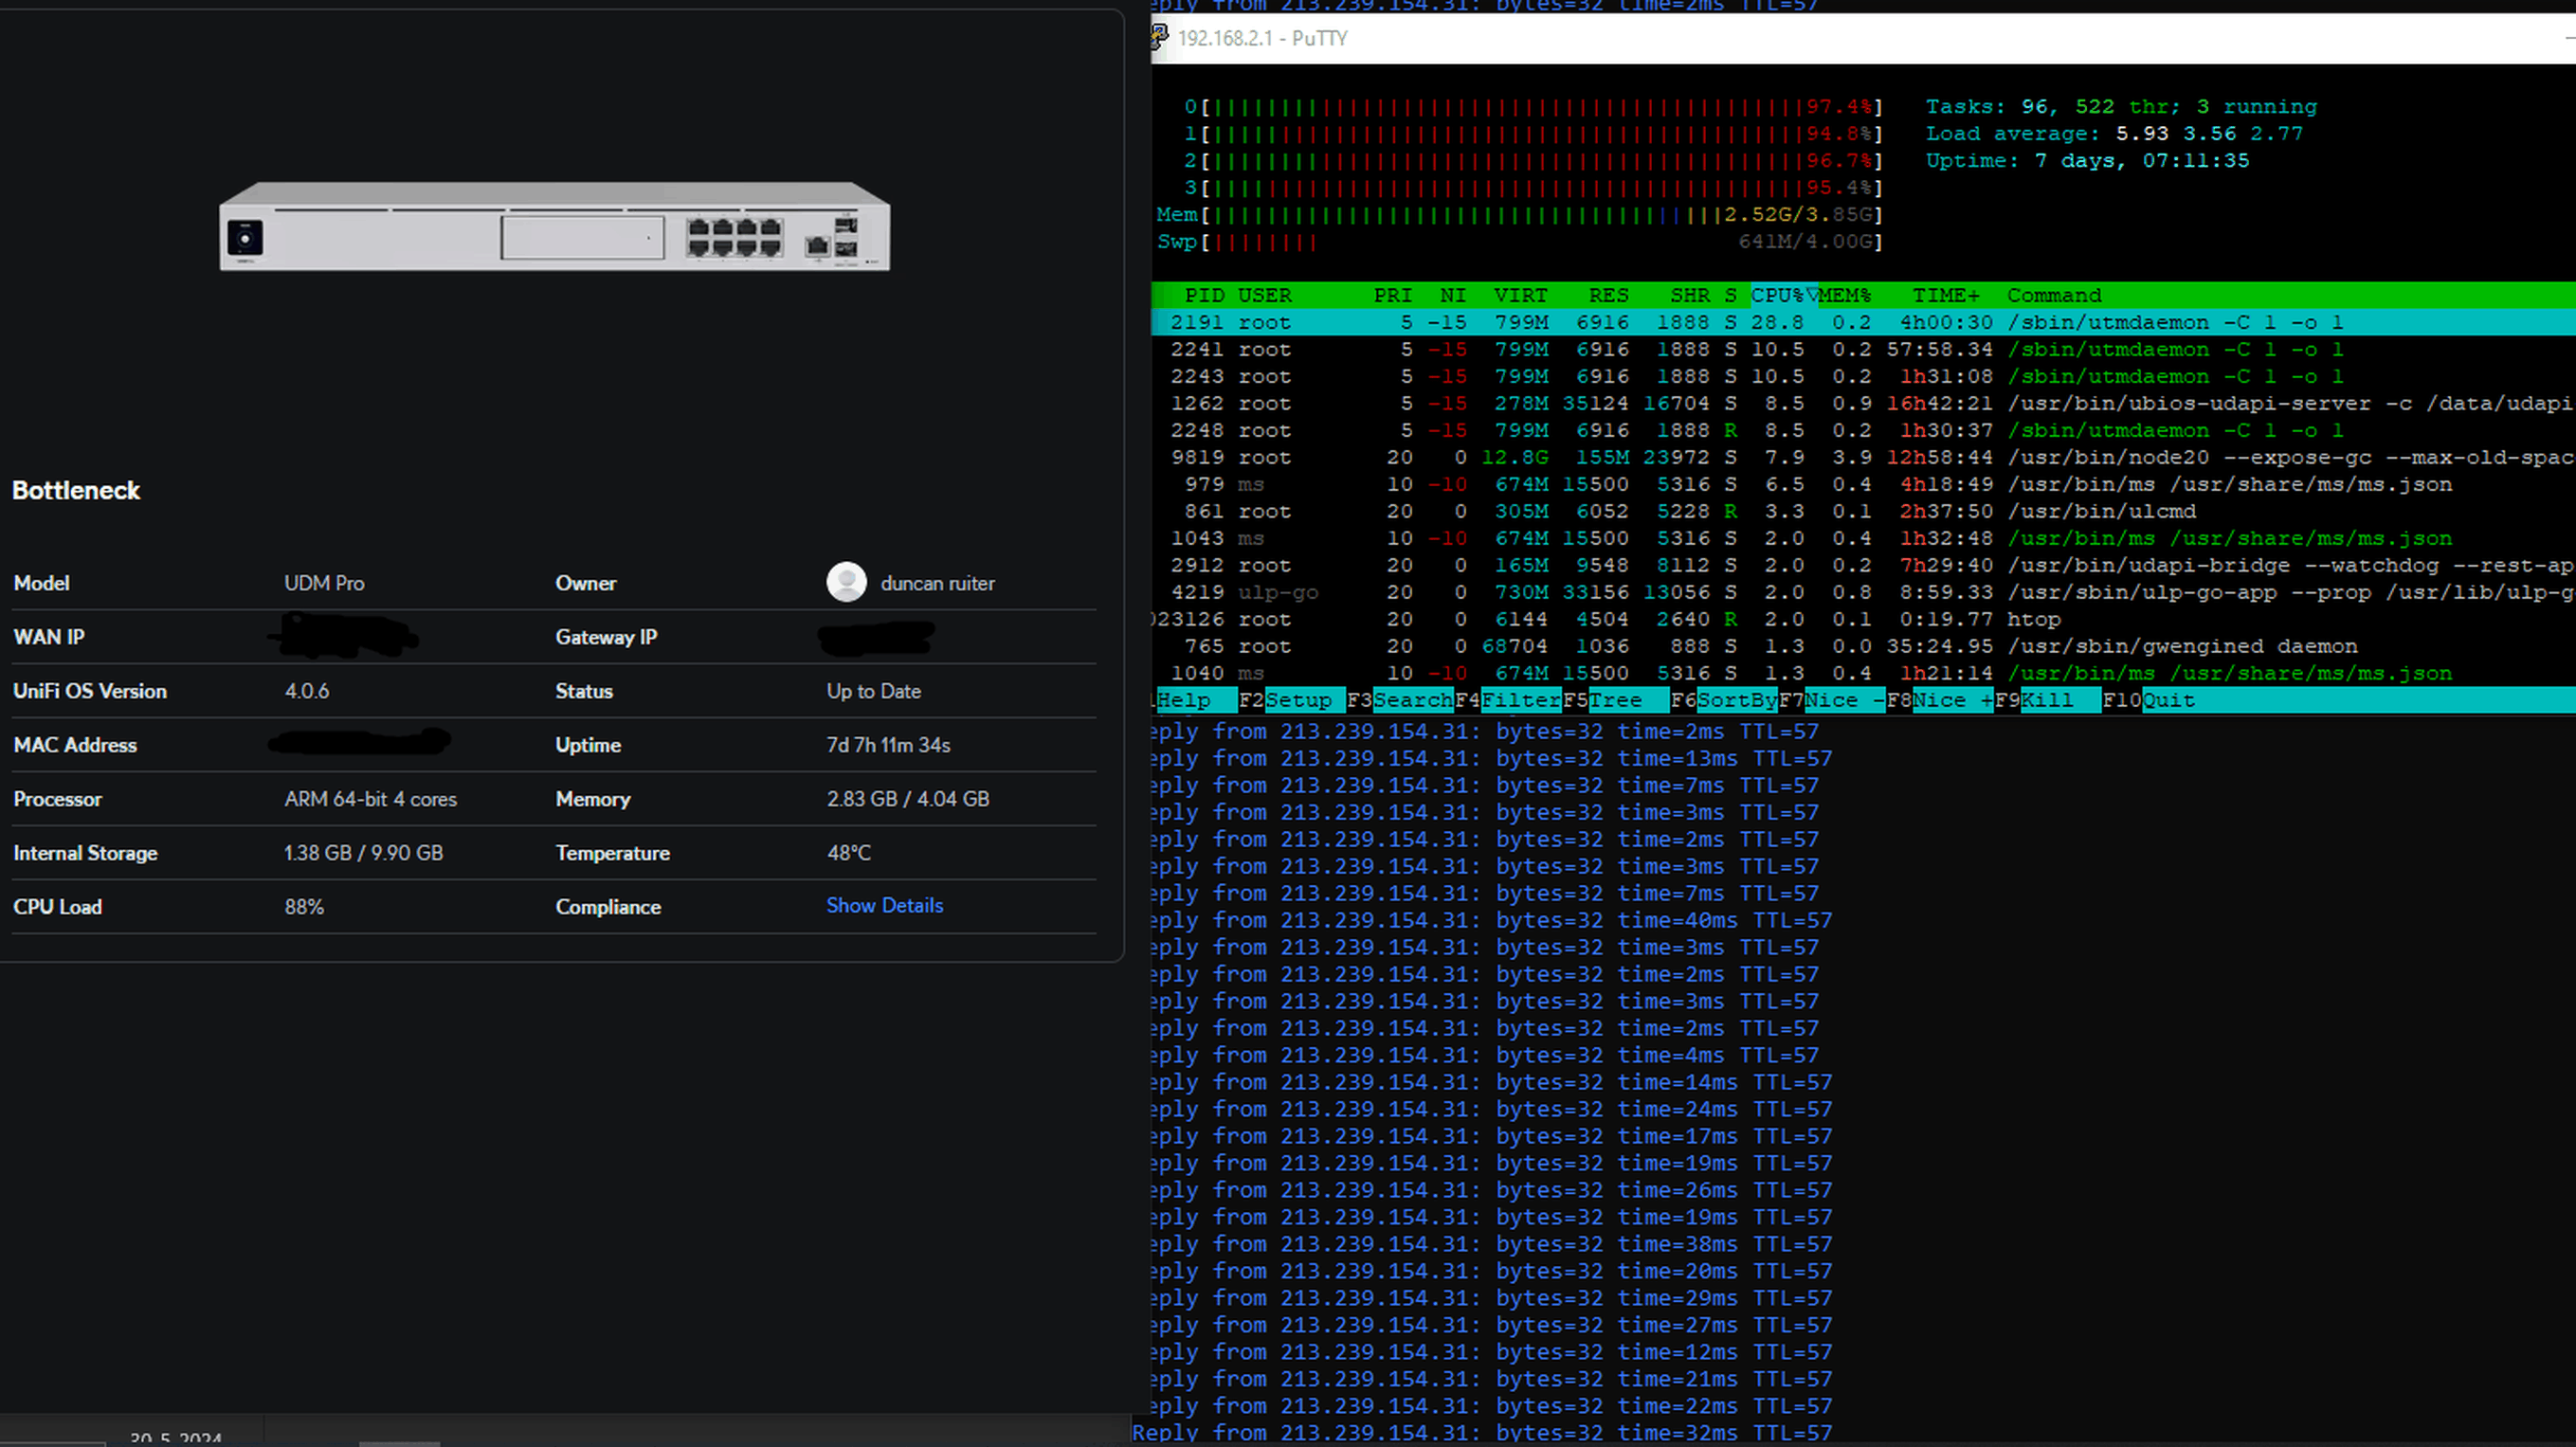Click the CPU Load 88% value
This screenshot has height=1447, width=2576.
pyautogui.click(x=304, y=907)
